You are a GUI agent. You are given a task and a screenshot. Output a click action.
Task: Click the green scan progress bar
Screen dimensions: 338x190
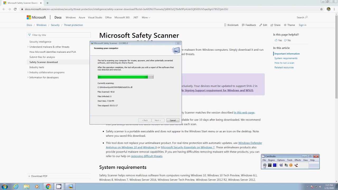click(125, 77)
